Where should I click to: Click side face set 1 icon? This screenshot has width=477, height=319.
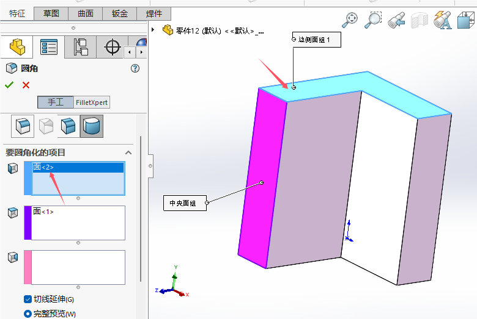tap(13, 168)
